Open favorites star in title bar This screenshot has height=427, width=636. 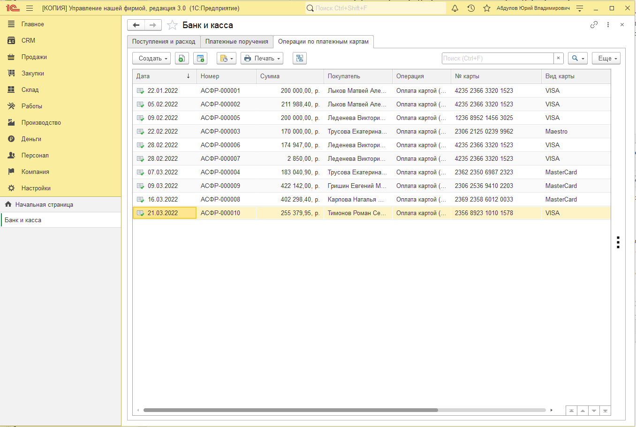pos(487,8)
